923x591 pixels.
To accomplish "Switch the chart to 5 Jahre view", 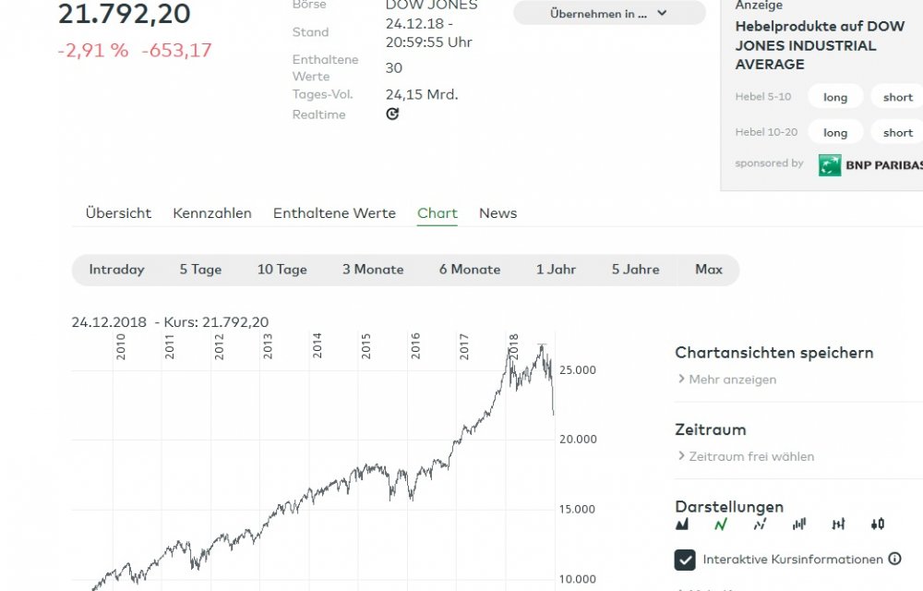I will tap(635, 269).
